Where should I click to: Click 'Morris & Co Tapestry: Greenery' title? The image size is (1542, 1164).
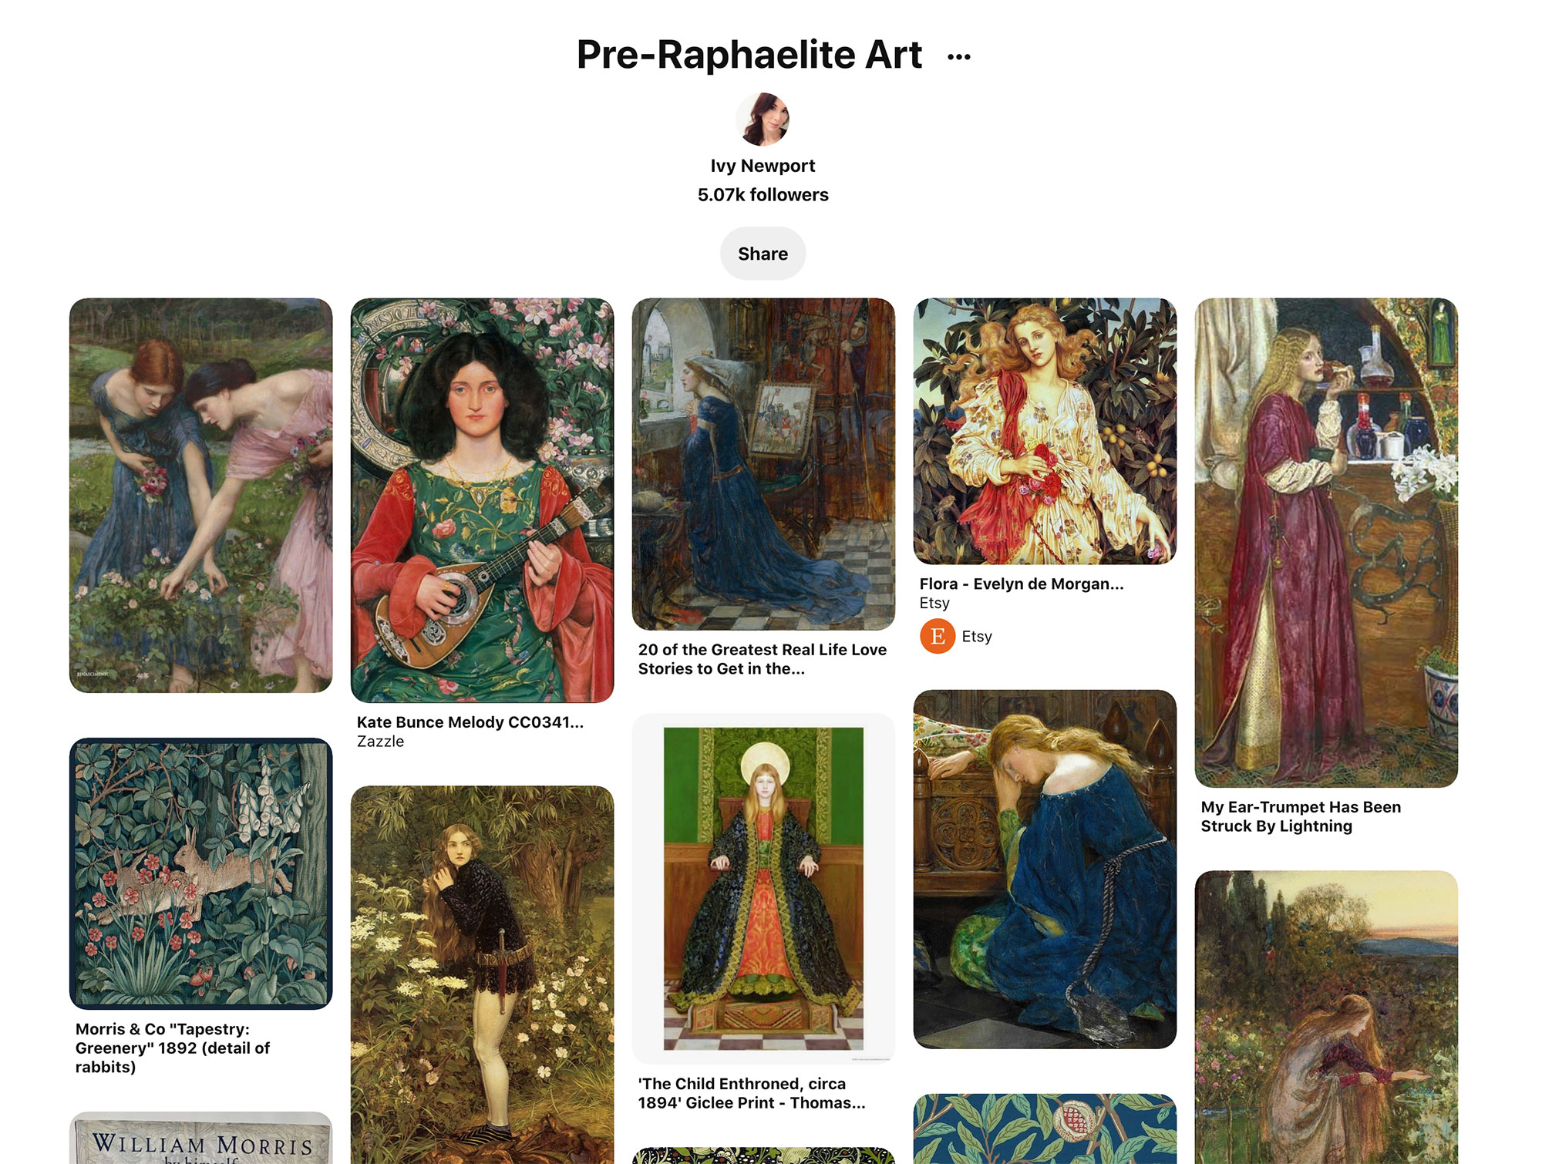pos(173,1048)
